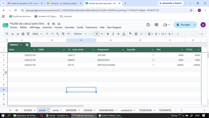Open the Mon Magasin menu
Viewport: 209px width, 118px height.
[114, 27]
